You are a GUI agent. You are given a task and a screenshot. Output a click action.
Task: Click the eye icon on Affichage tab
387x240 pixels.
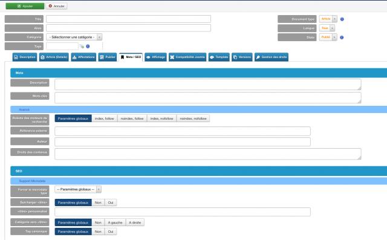tap(148, 57)
